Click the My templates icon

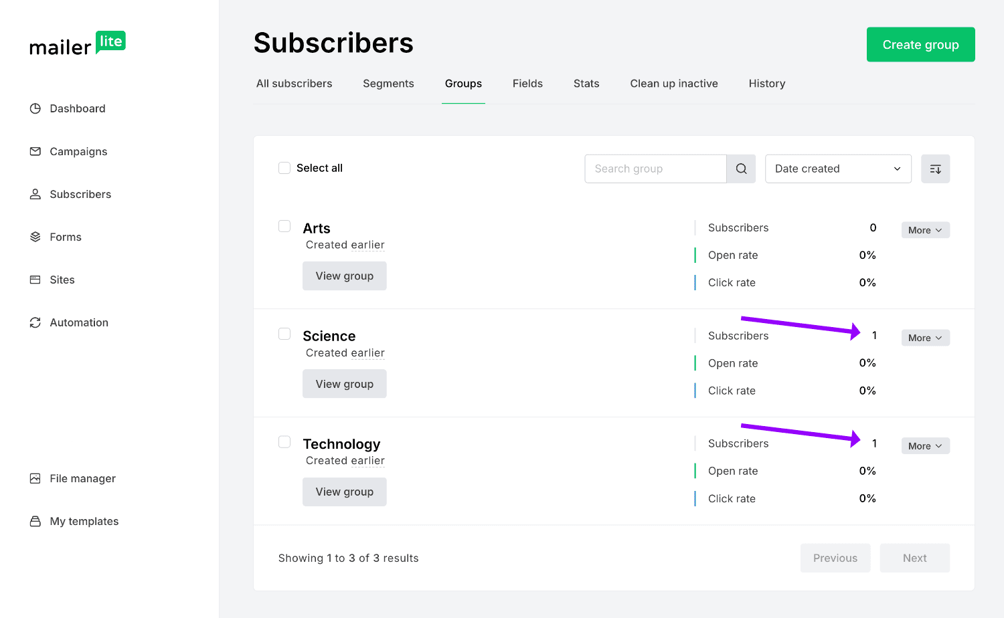tap(35, 521)
